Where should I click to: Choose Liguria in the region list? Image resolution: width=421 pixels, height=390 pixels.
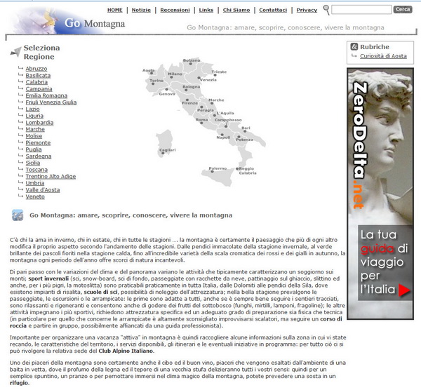pyautogui.click(x=34, y=116)
